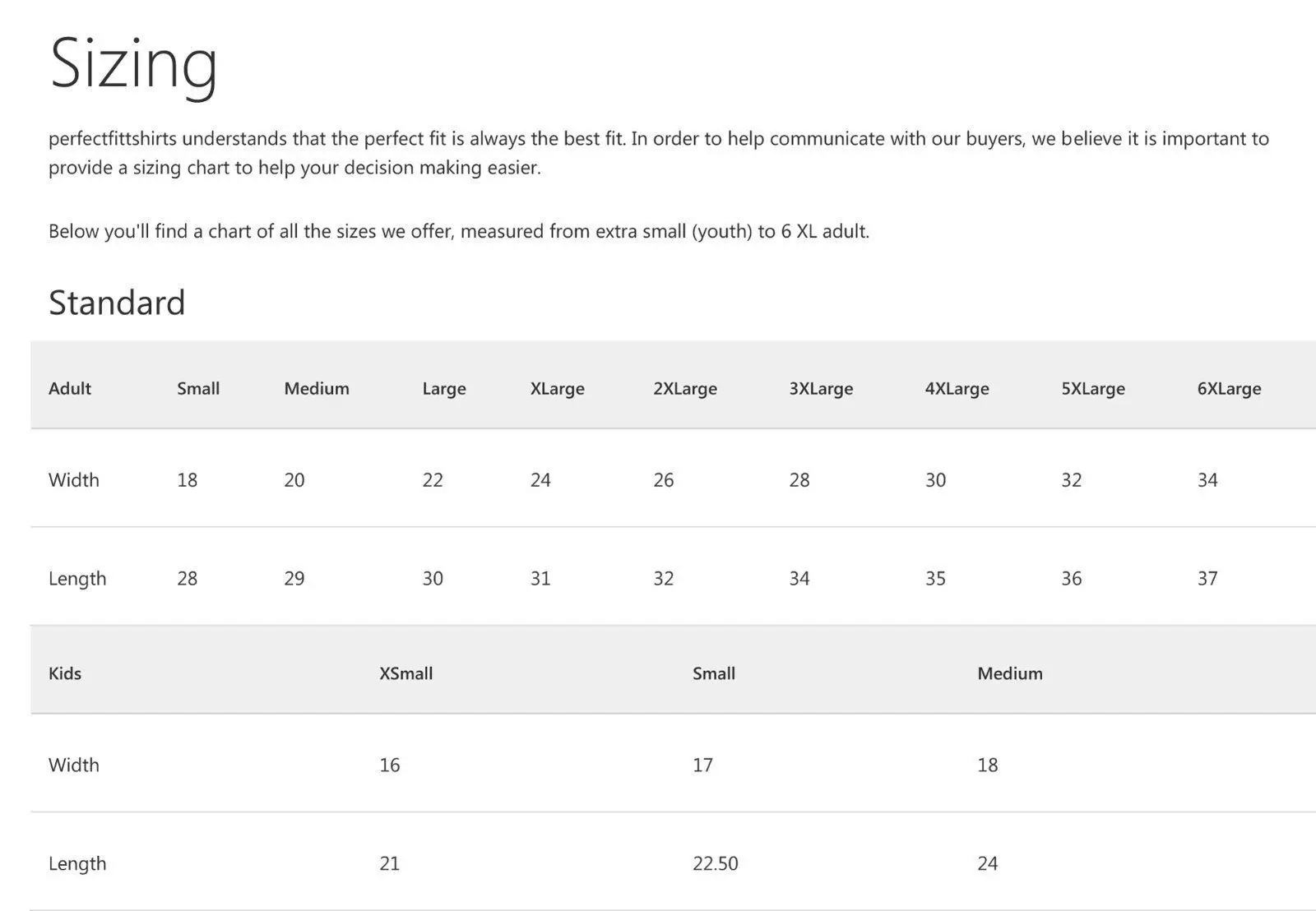
Task: Select the 4XLarge column header
Action: (x=957, y=389)
